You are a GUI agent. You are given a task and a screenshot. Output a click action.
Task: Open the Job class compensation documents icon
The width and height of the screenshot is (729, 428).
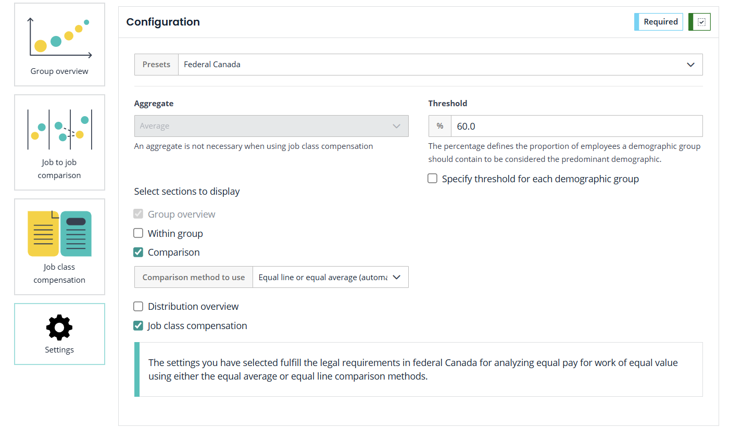[59, 233]
